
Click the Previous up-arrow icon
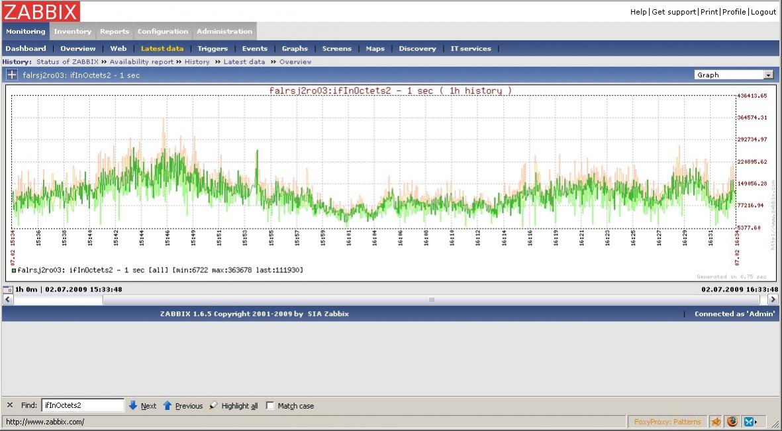[x=168, y=405]
